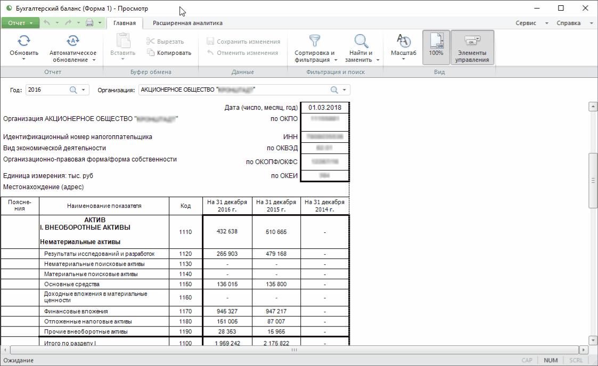Click the Обновить refresh icon
The height and width of the screenshot is (366, 598).
pyautogui.click(x=24, y=41)
